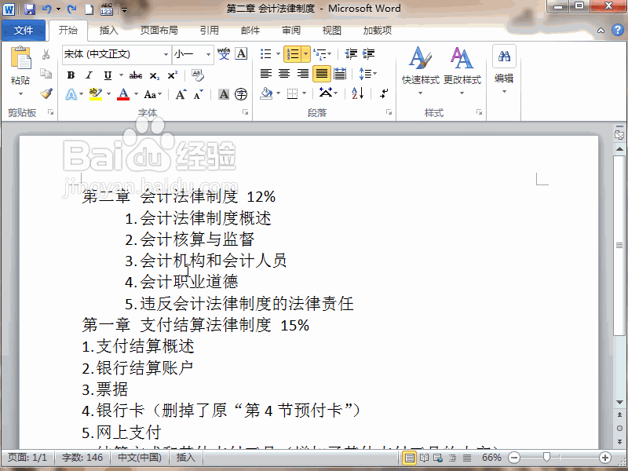The image size is (628, 471).
Task: Select the Format Painter tool
Action: tap(46, 93)
